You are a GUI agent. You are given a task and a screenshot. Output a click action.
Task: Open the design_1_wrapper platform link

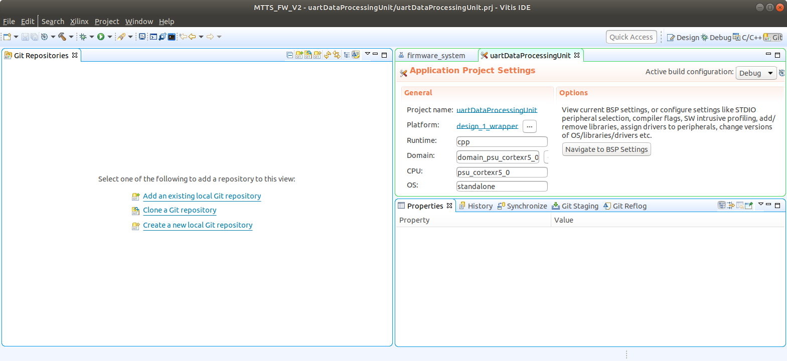[x=487, y=126]
